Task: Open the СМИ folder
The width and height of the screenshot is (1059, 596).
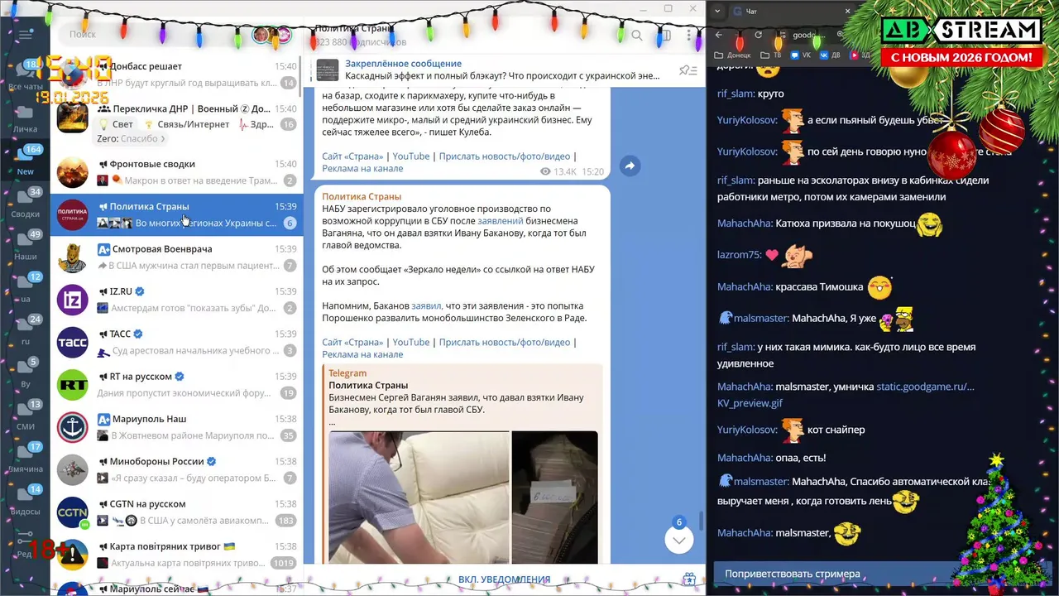Action: 25,416
